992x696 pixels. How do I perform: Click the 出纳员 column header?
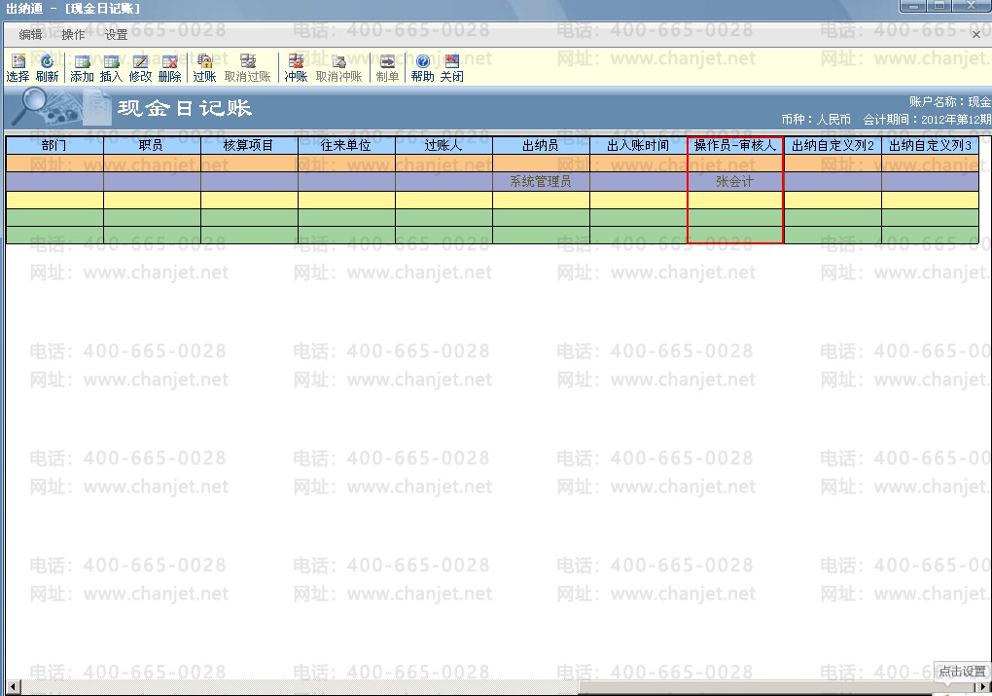tap(541, 146)
